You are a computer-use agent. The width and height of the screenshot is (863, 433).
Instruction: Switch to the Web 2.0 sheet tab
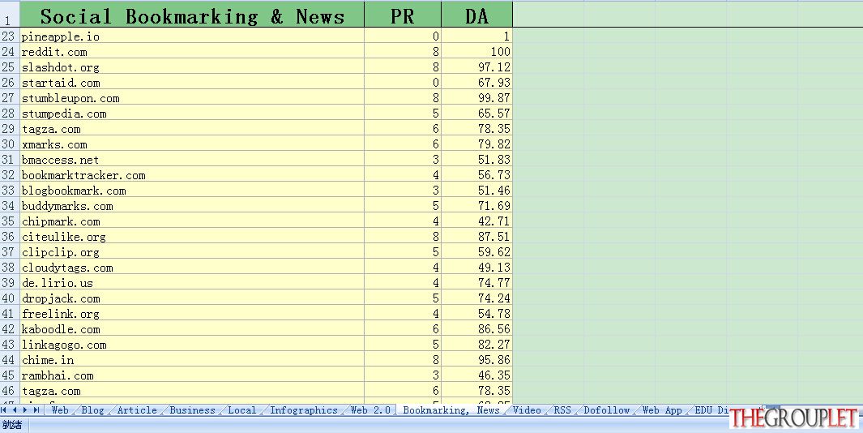pyautogui.click(x=370, y=409)
